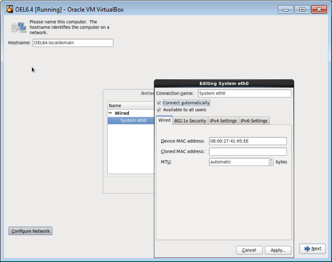This screenshot has height=262, width=332.
Task: Click the Cancel button in editing dialog
Action: 249,250
